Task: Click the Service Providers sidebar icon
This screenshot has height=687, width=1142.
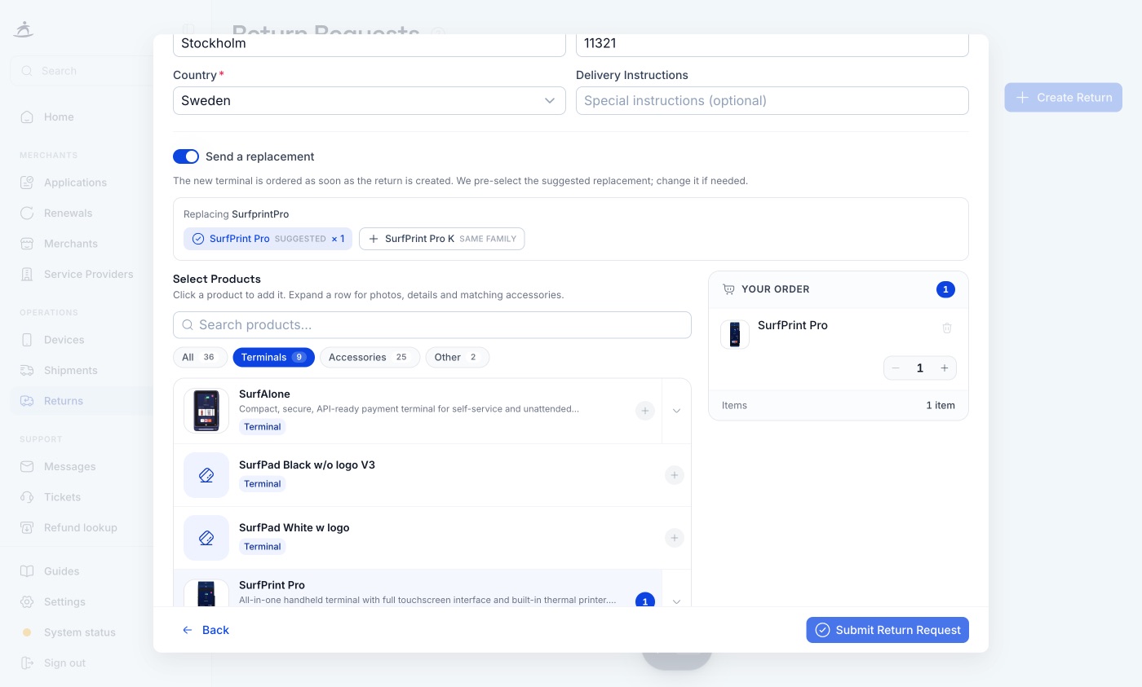Action: (27, 274)
